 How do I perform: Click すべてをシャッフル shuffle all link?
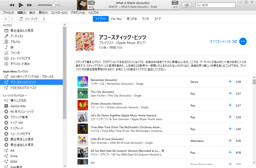click(x=223, y=41)
